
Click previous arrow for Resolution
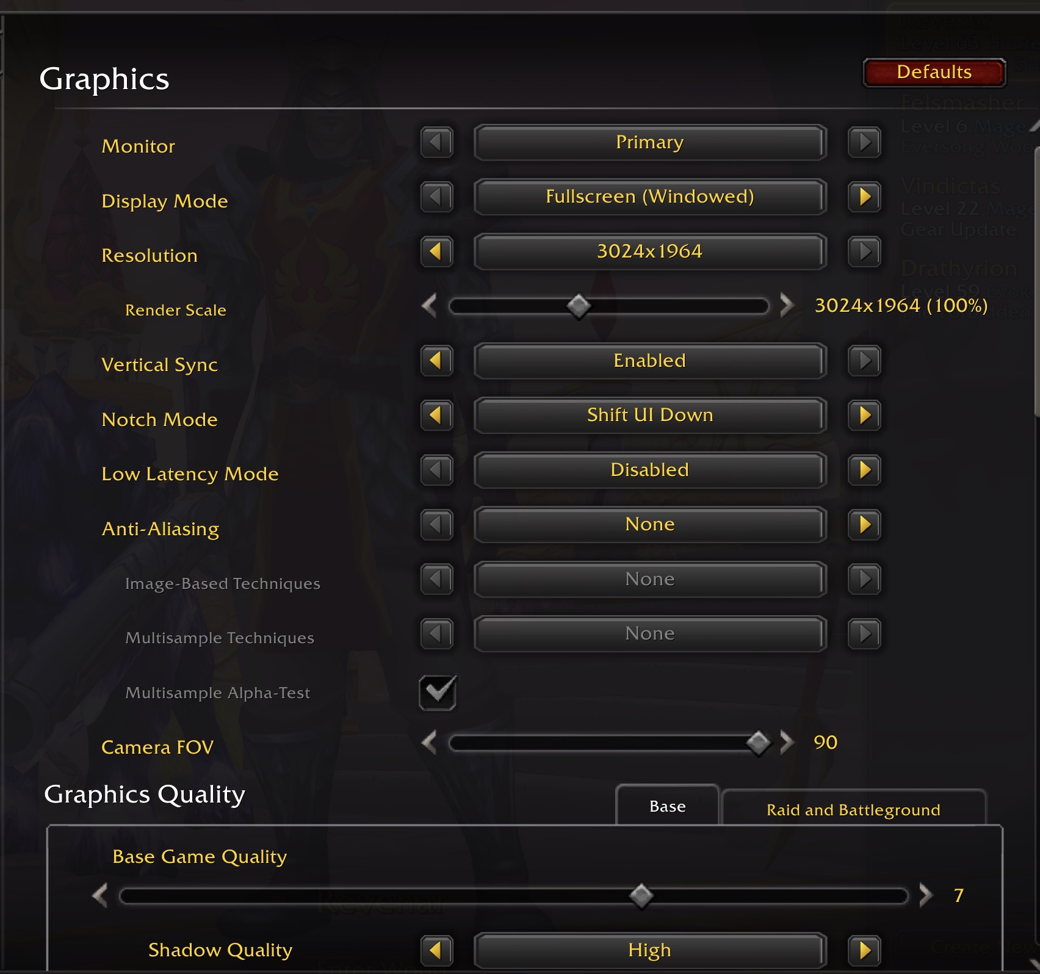click(436, 251)
